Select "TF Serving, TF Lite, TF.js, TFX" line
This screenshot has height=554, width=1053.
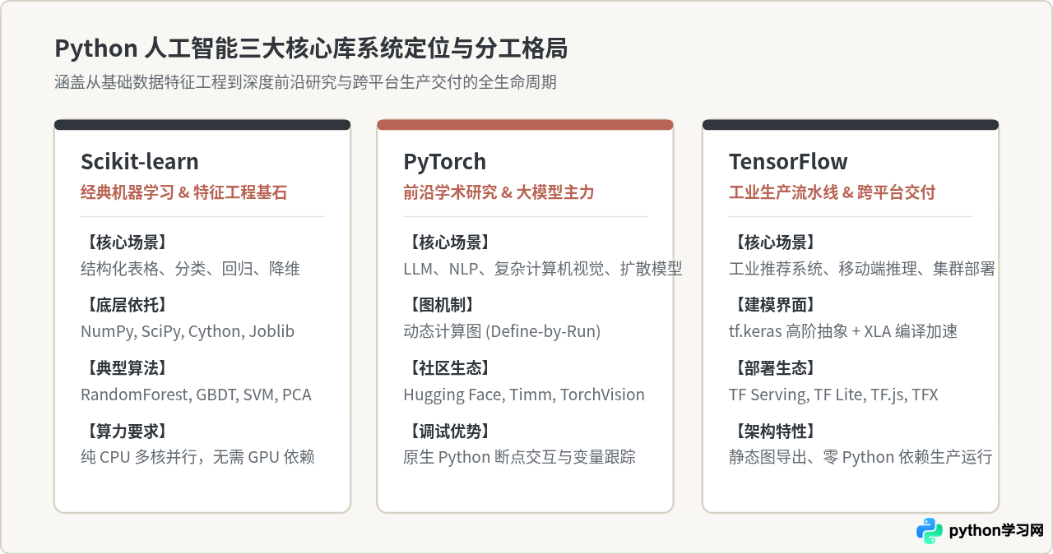pos(833,395)
